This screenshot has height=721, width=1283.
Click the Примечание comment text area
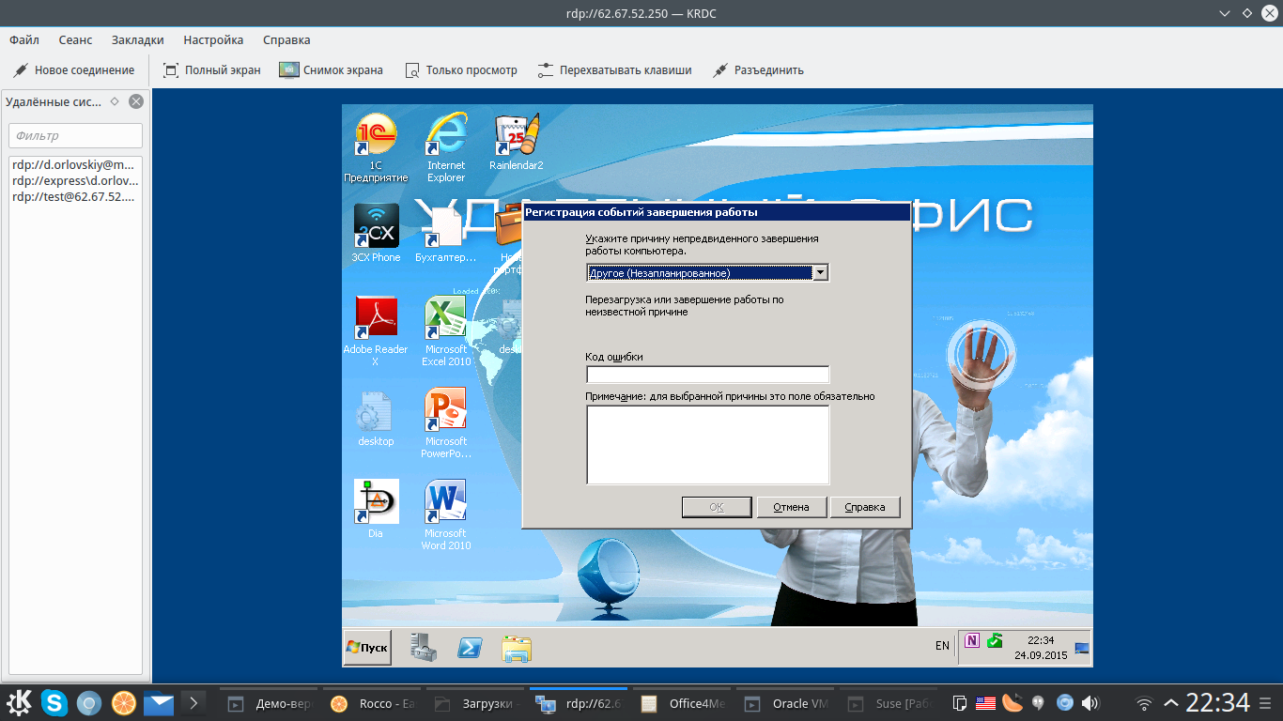click(x=707, y=444)
